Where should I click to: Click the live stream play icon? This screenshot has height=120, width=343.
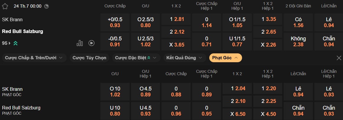(92, 43)
